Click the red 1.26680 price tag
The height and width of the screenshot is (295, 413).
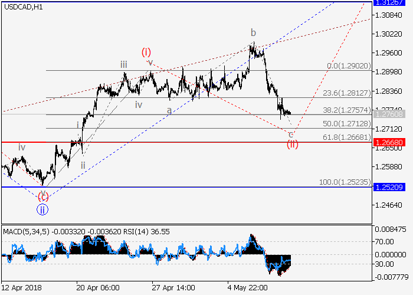tap(387, 142)
